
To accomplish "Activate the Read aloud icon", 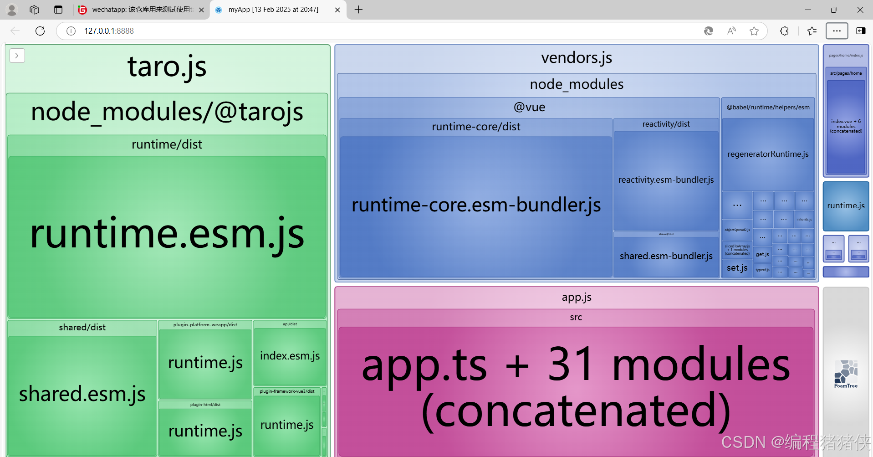I will (x=731, y=31).
